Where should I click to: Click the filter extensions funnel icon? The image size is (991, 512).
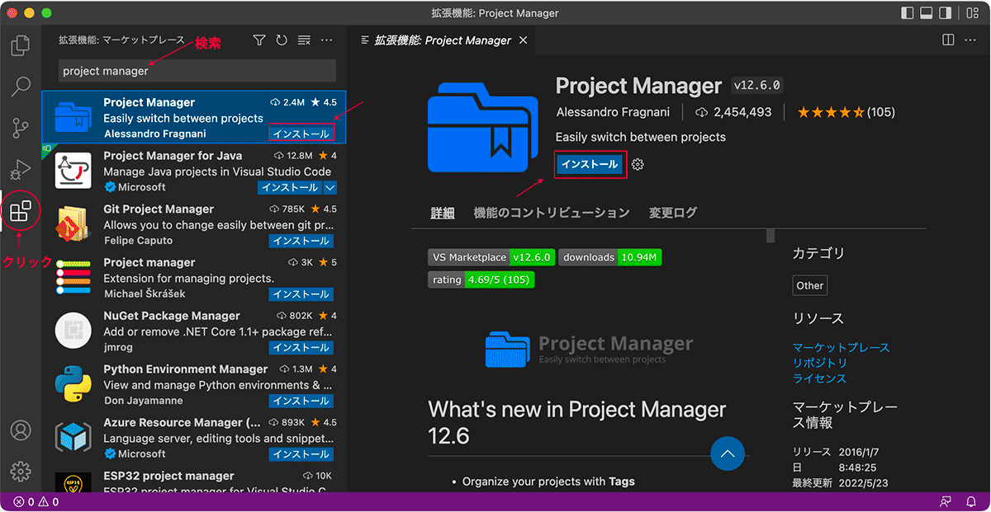(259, 40)
